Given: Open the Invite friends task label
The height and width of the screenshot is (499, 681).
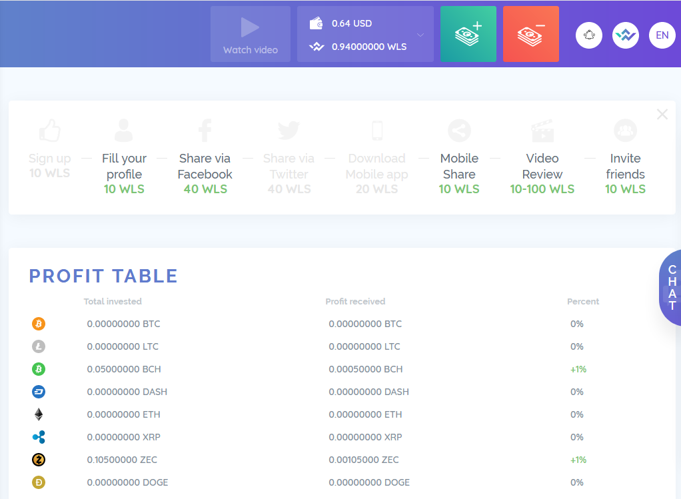Looking at the screenshot, I should 626,167.
